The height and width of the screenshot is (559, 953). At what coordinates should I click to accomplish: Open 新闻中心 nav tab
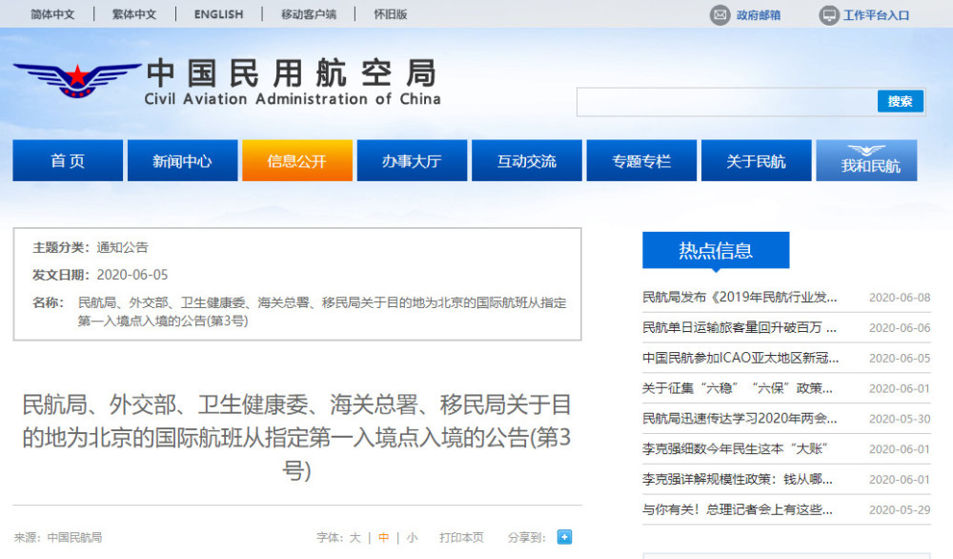click(x=182, y=160)
